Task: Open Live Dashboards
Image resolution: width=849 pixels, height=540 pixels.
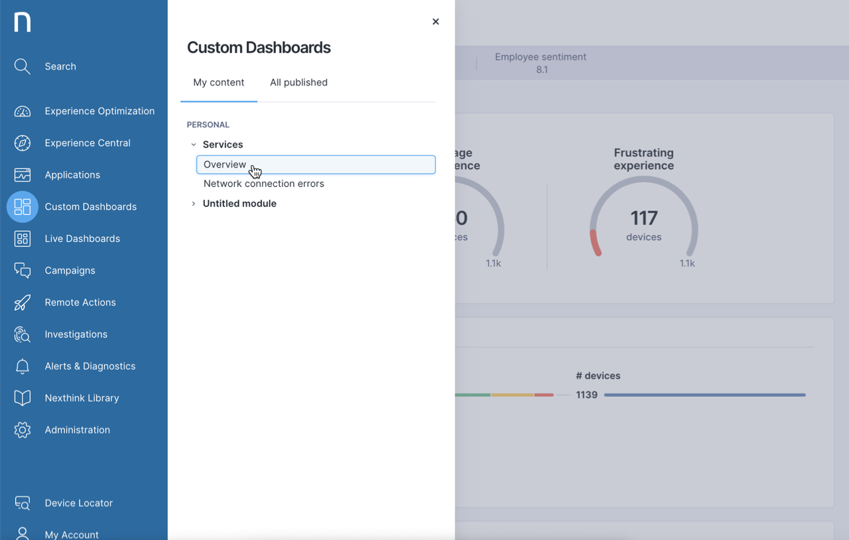Action: tap(22, 239)
